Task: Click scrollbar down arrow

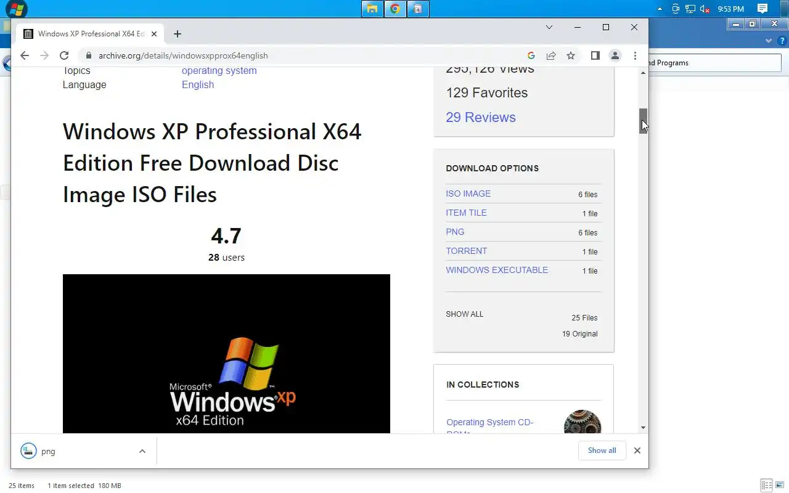Action: click(x=643, y=428)
